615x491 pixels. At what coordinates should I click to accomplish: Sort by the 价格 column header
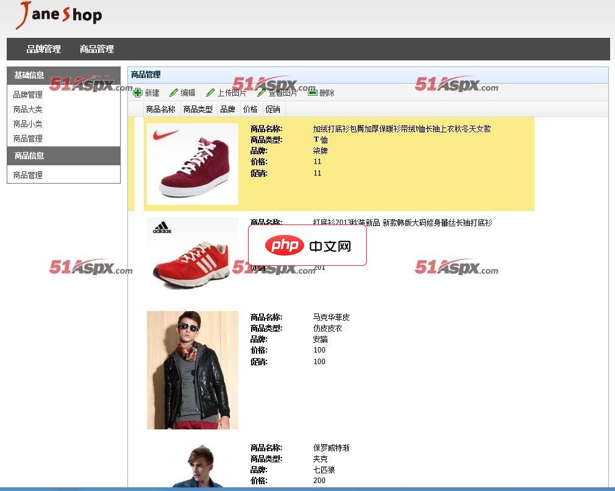250,109
